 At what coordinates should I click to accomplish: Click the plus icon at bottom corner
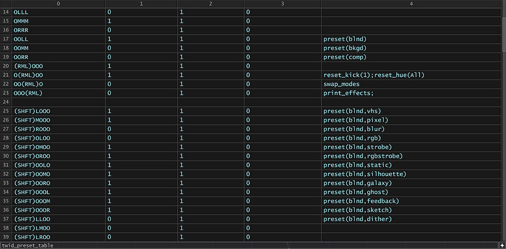[x=504, y=246]
